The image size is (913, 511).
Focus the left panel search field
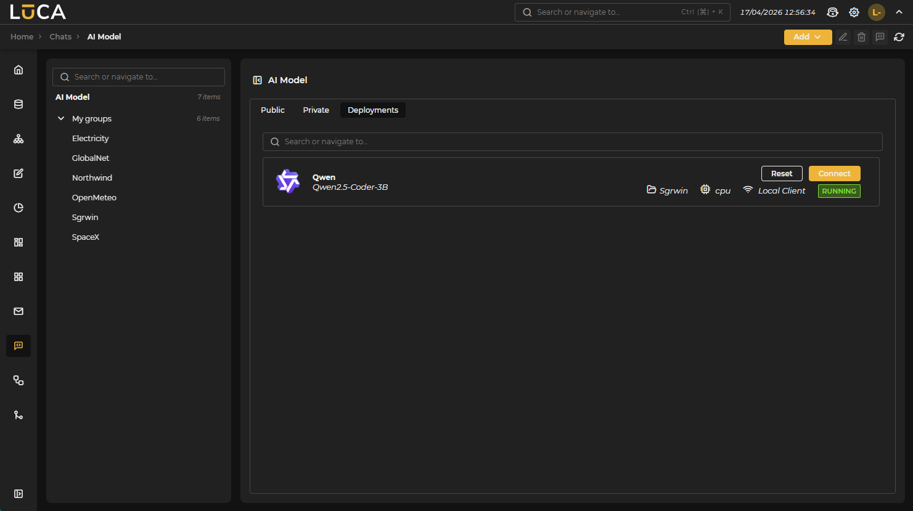(x=139, y=77)
